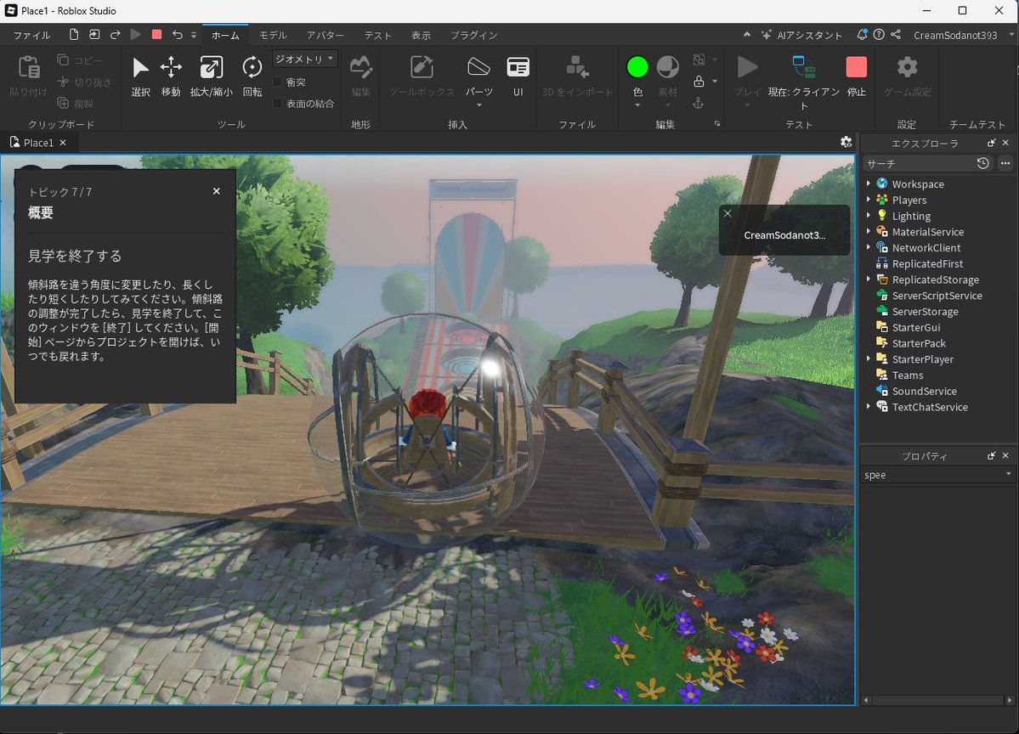Image resolution: width=1019 pixels, height=734 pixels.
Task: Open the AIアシスタント
Action: (x=802, y=35)
